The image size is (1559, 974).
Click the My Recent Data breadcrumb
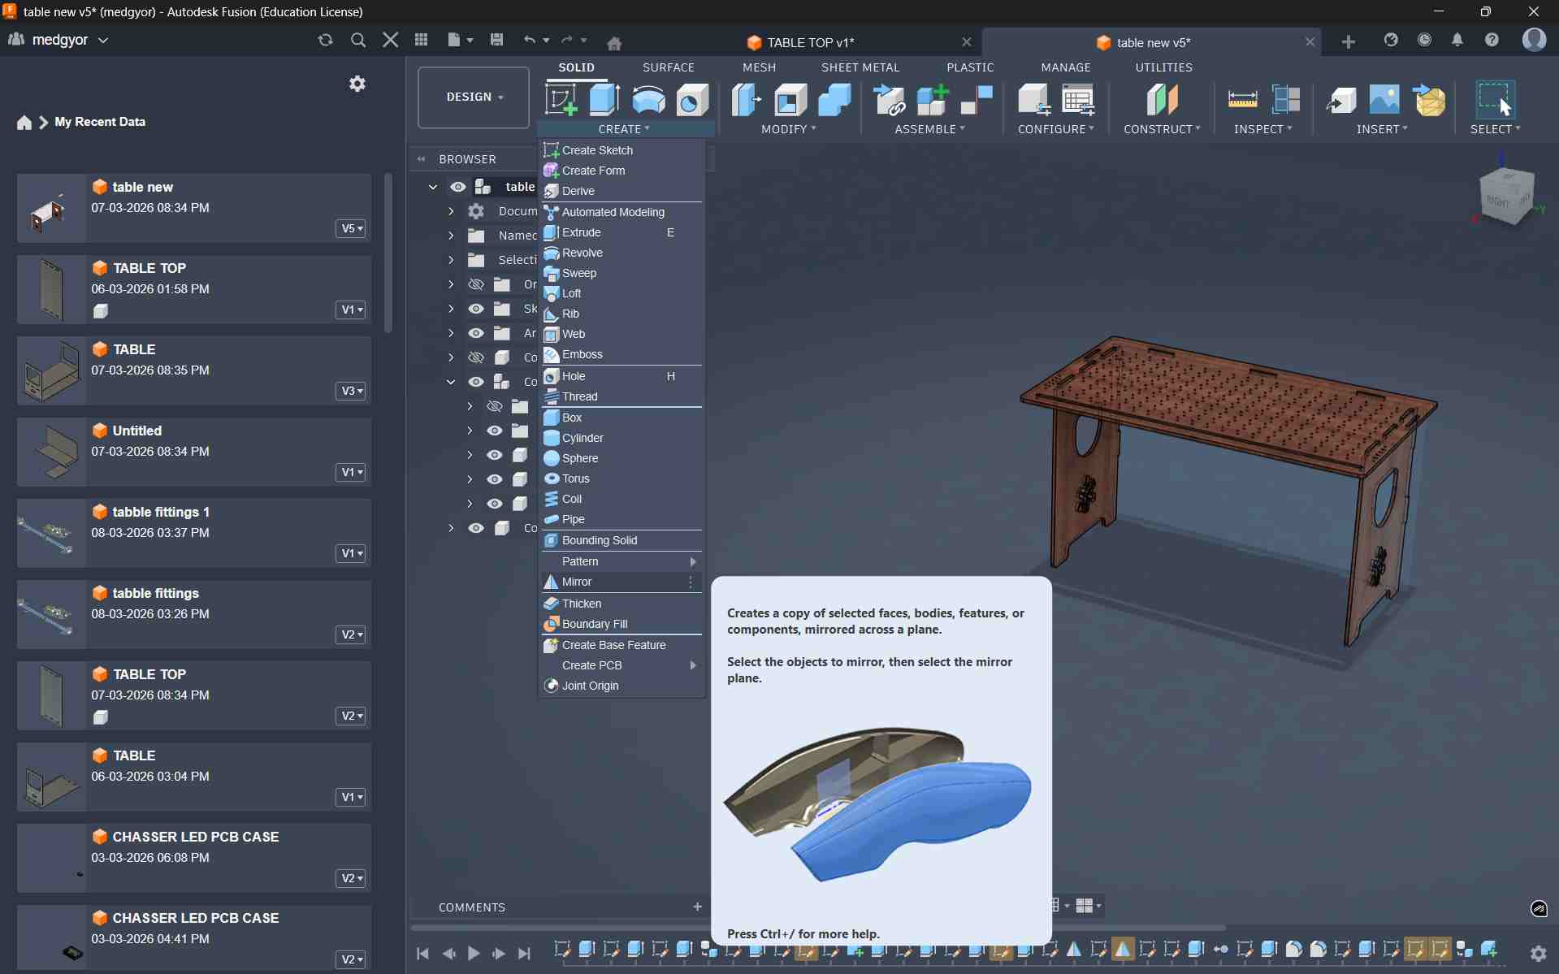coord(100,122)
